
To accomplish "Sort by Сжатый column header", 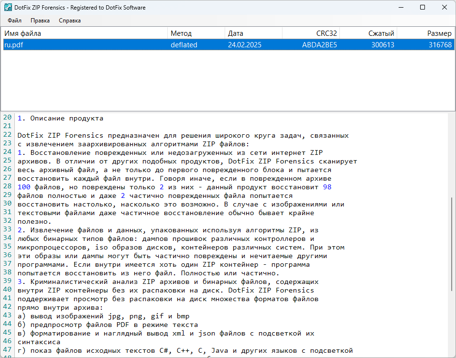I will pyautogui.click(x=368, y=33).
